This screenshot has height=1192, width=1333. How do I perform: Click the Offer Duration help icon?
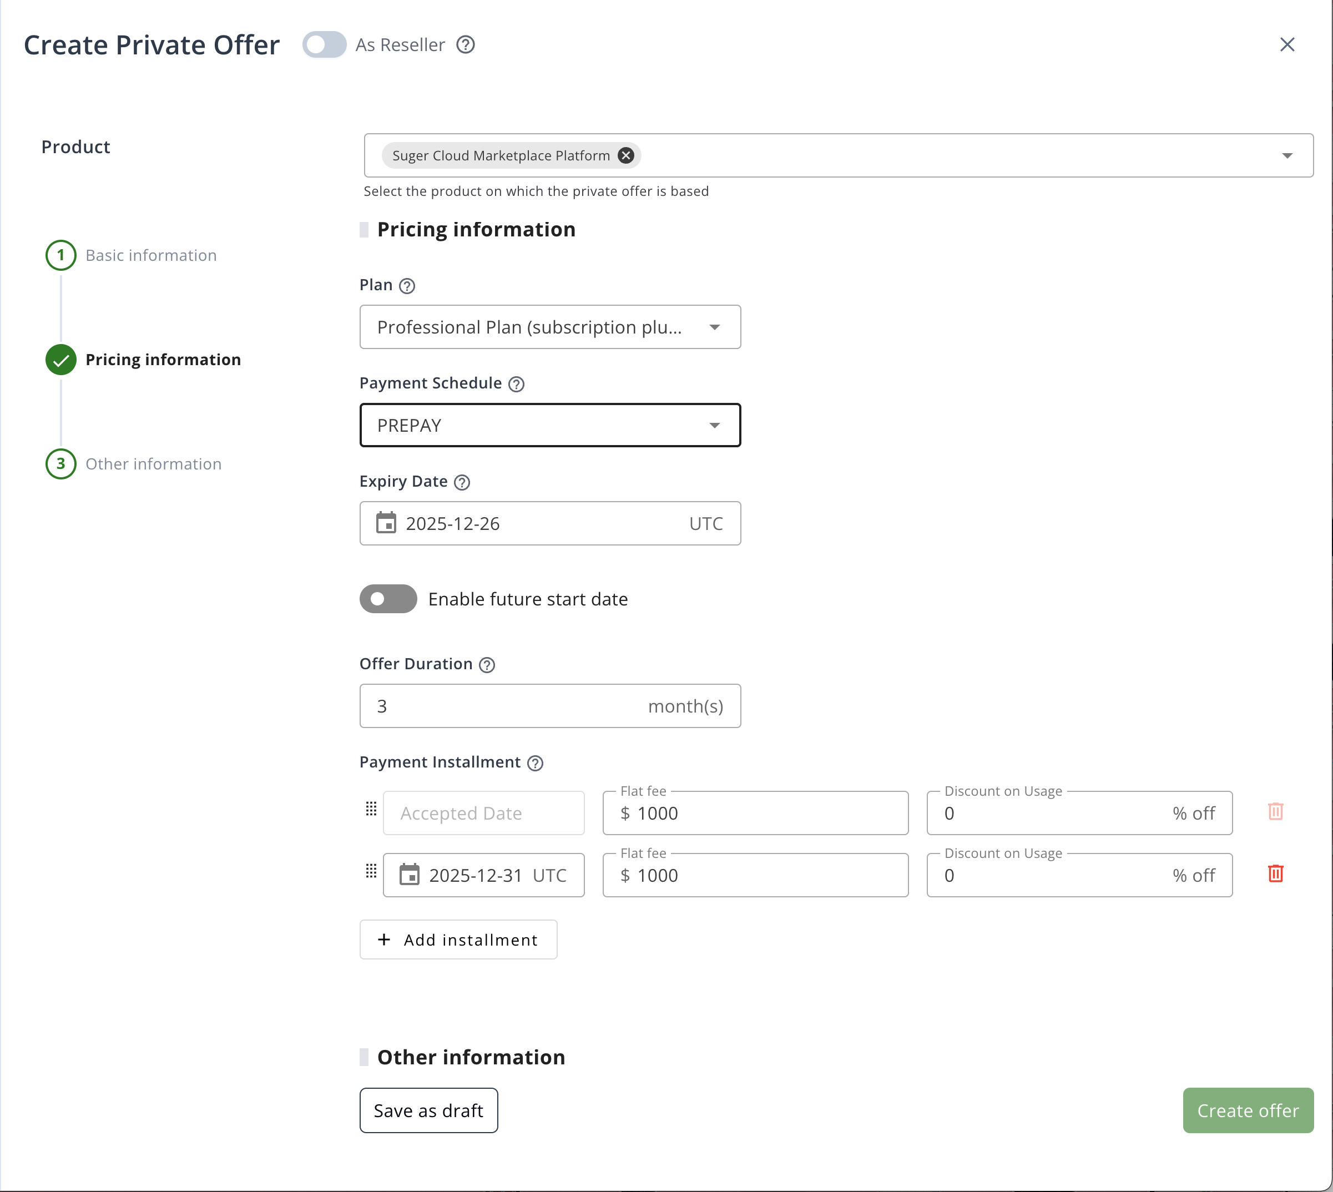487,664
